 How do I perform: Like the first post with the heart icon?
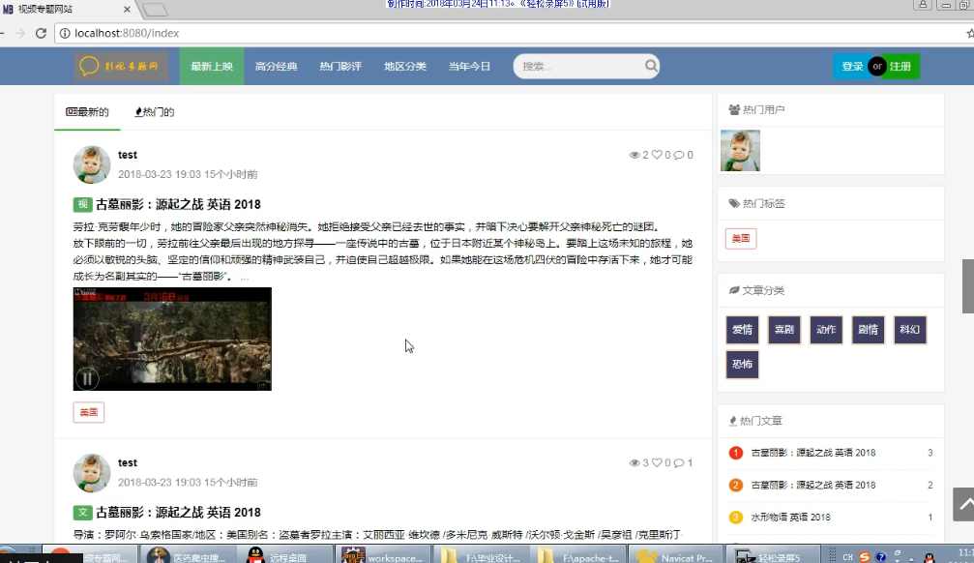(657, 155)
